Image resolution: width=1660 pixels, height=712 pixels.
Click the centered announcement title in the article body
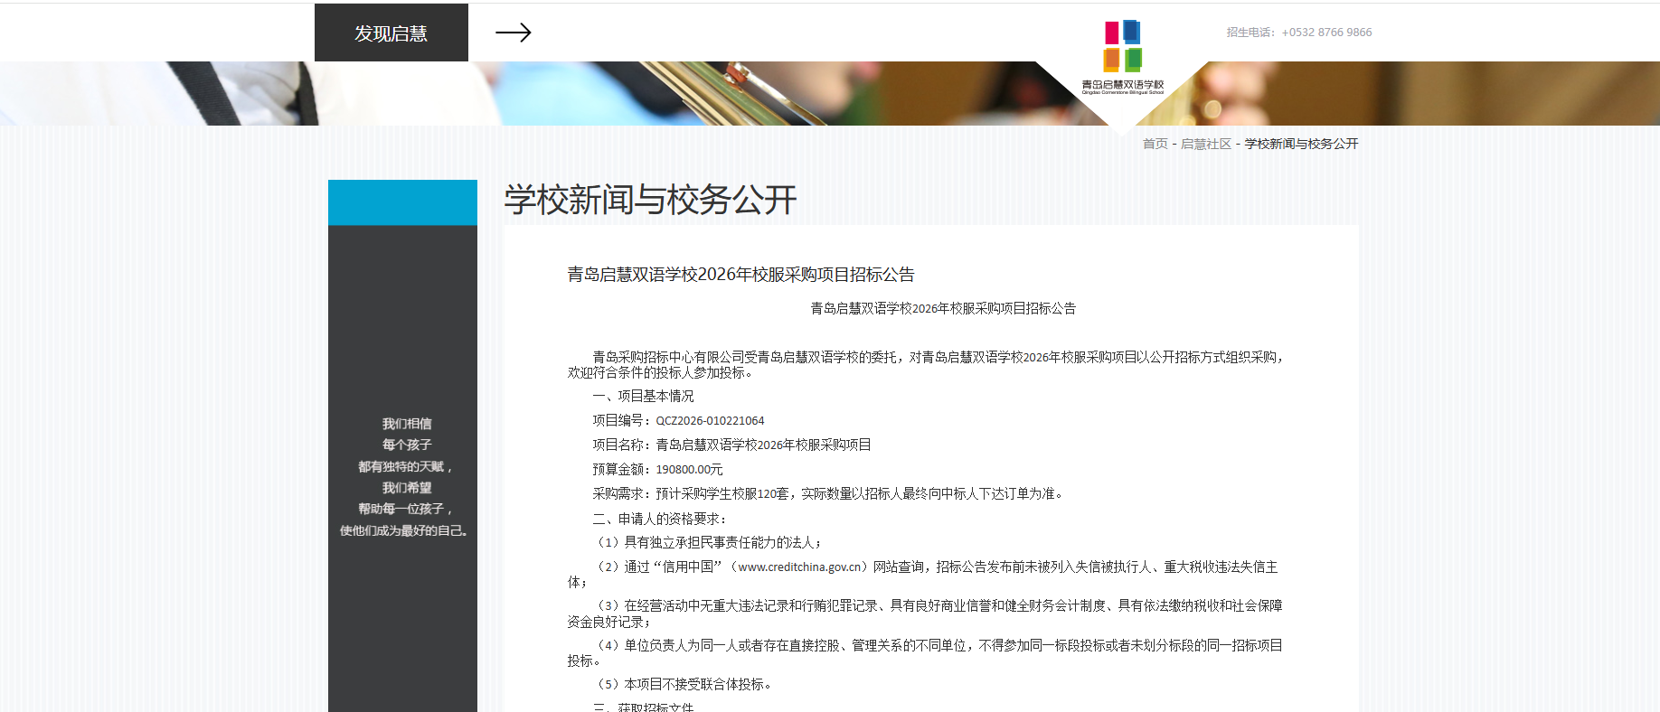(x=943, y=308)
